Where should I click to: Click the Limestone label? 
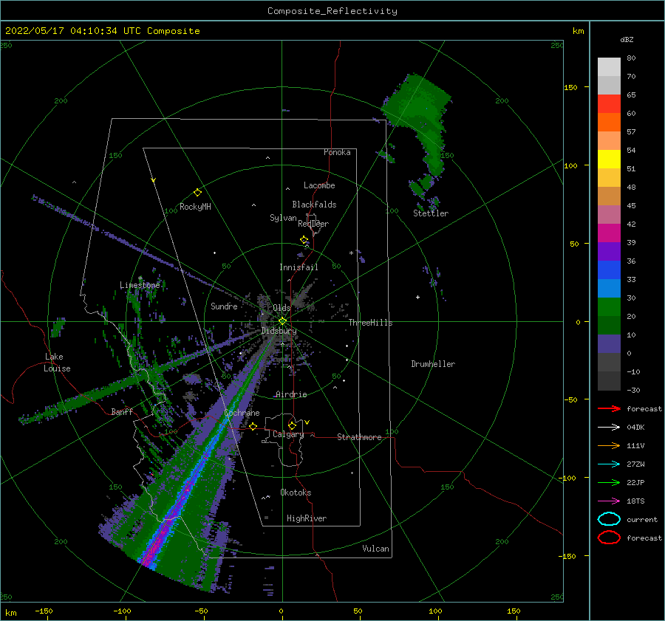[x=140, y=285]
